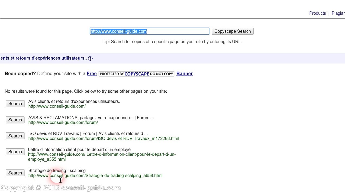Search the Avis clients et retours page
The image size is (345, 195).
[15, 104]
